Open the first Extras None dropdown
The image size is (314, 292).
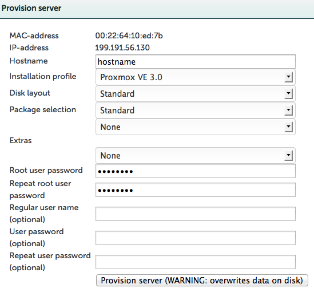pyautogui.click(x=196, y=127)
